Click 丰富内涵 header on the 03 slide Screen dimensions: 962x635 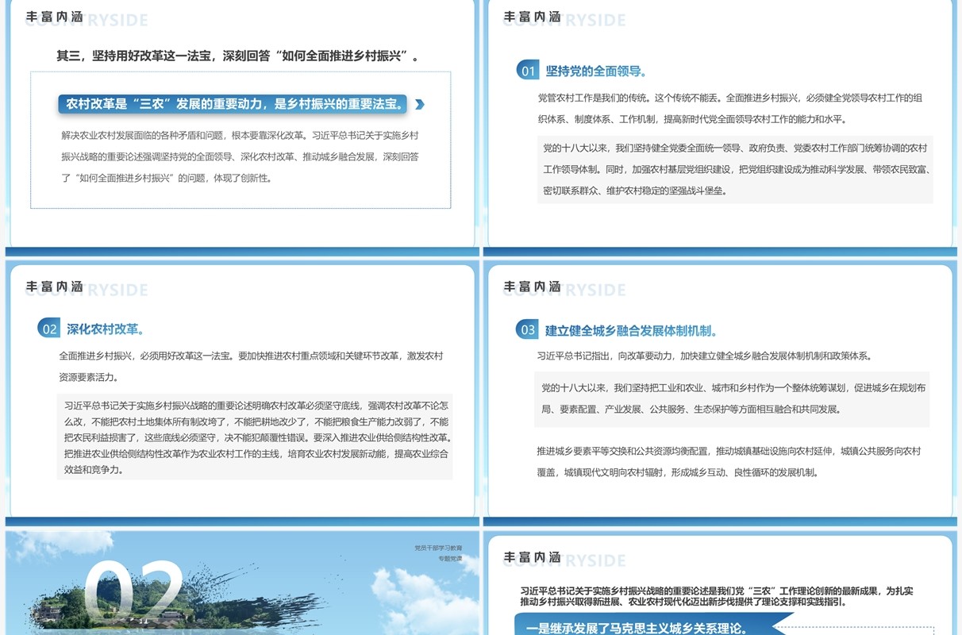pyautogui.click(x=532, y=287)
